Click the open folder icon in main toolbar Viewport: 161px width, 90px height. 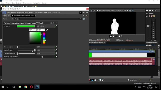pyautogui.click(x=5, y=6)
